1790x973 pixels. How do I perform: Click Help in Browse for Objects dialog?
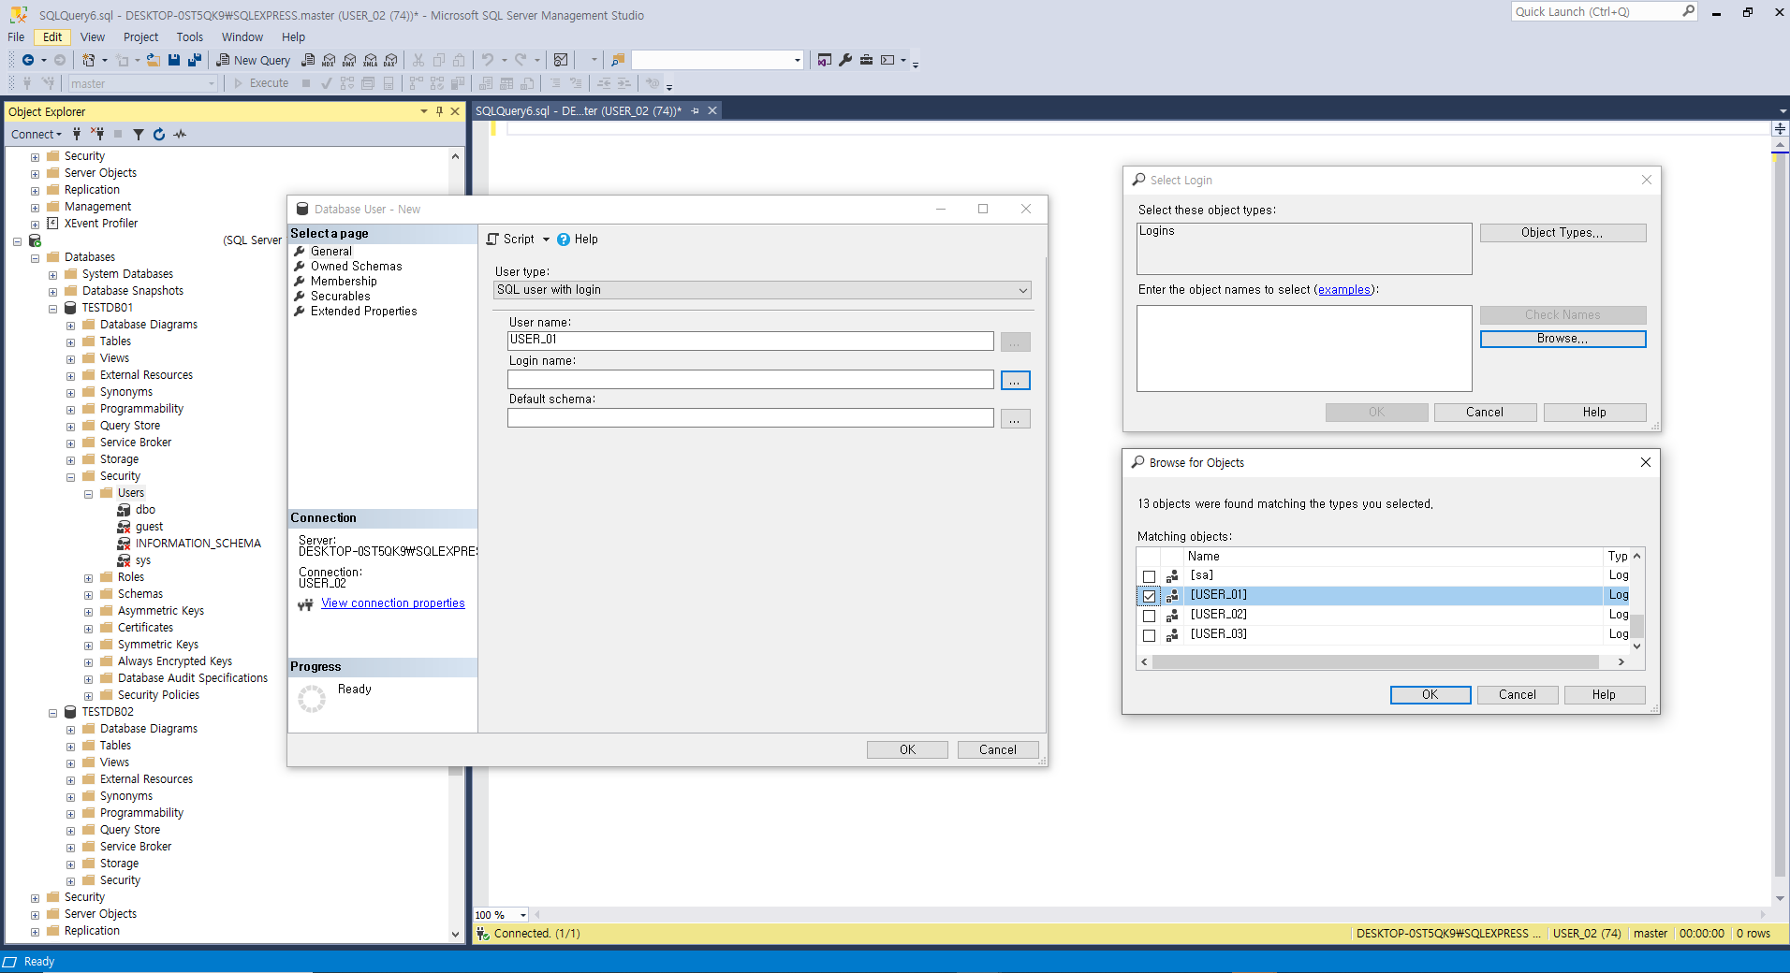point(1604,694)
